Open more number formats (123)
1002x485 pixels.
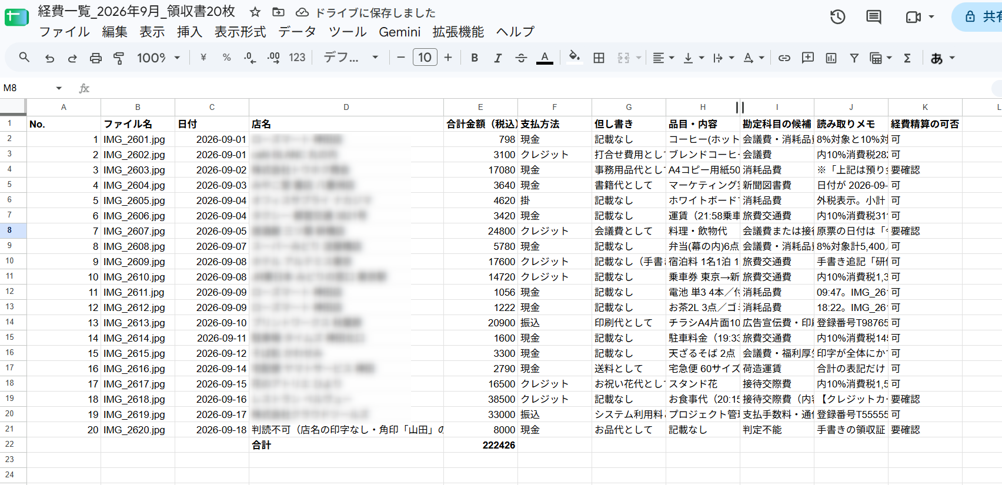point(297,58)
